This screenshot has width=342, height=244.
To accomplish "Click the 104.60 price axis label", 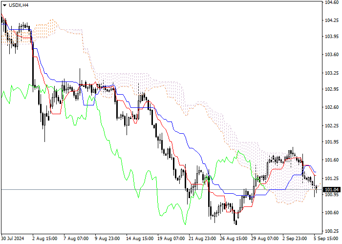I will [332, 2].
